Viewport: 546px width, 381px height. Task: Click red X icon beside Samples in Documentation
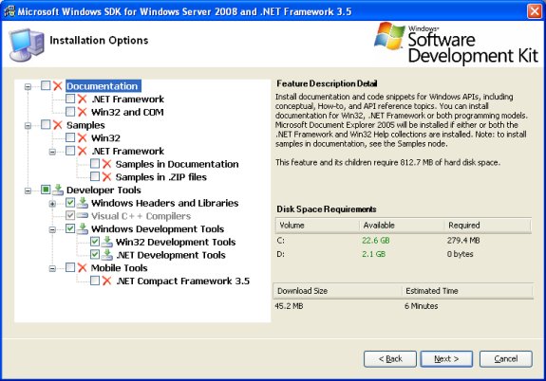tap(107, 164)
